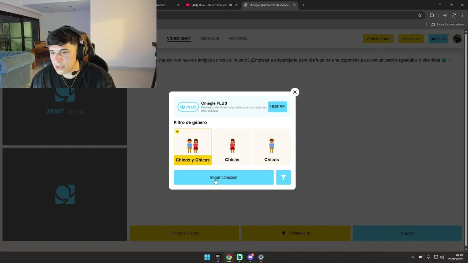Switch to the MENSAJE tab

[x=210, y=39]
